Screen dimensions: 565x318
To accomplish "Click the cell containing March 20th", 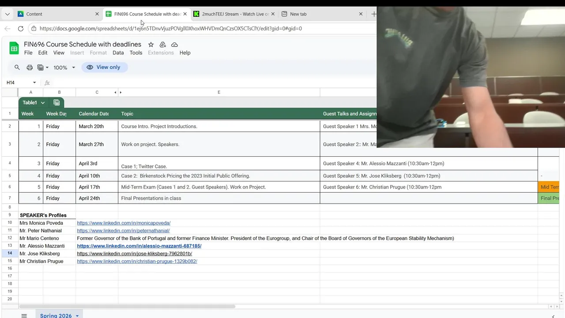I will coord(97,126).
